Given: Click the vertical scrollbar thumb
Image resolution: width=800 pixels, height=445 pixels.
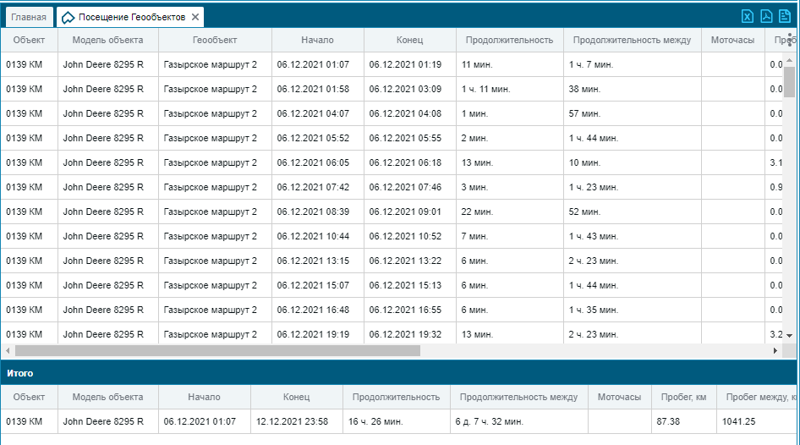Looking at the screenshot, I should (789, 81).
